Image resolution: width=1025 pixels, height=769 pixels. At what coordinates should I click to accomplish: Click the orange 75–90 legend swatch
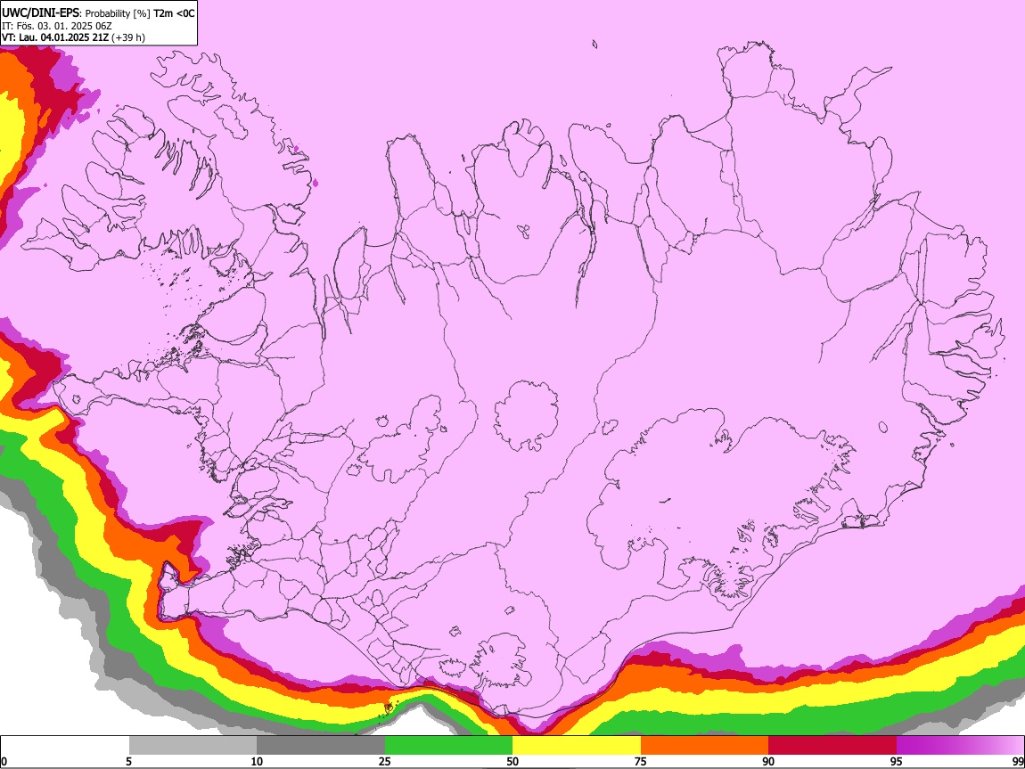(704, 745)
